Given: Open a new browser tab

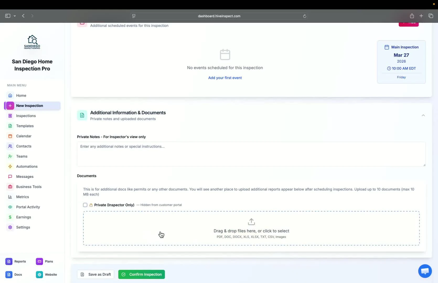Looking at the screenshot, I should pyautogui.click(x=421, y=16).
